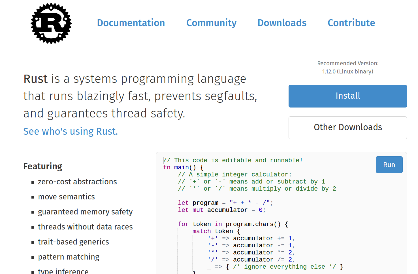Click the '-' accumulator -= 1 line
The width and height of the screenshot is (418, 274).
(251, 245)
